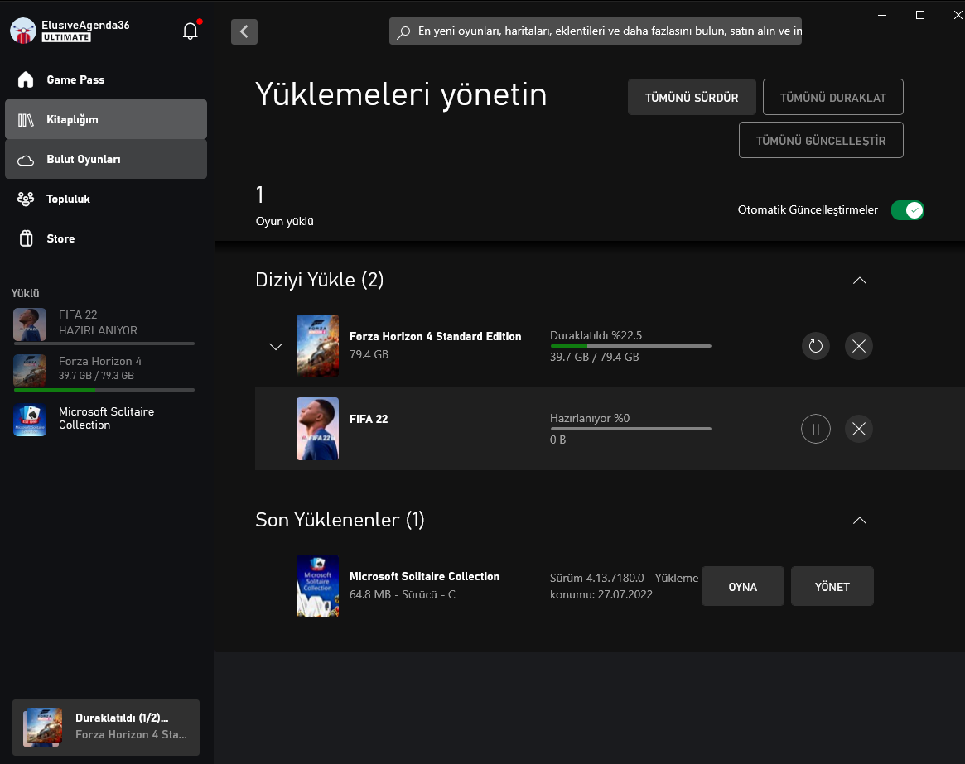Click TÜMÜNÜ DURAKLAT button

832,97
